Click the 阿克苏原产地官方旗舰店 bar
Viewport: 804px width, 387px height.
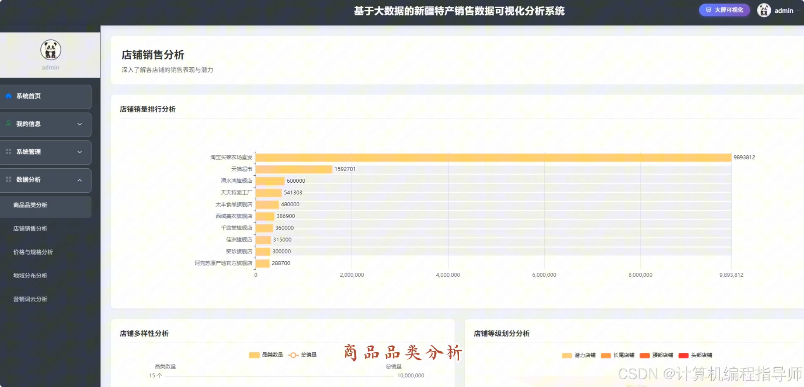coord(263,263)
